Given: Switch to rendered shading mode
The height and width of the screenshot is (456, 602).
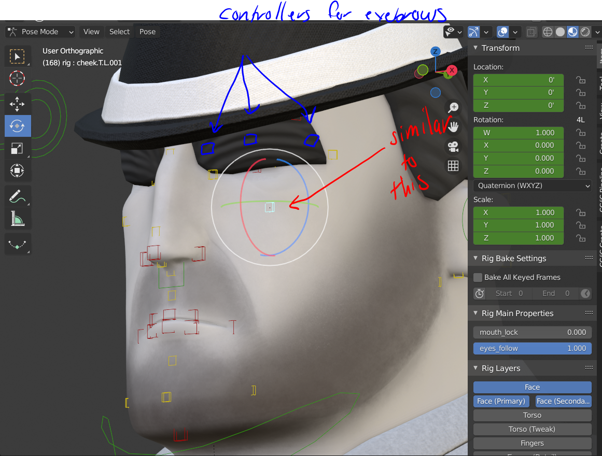Looking at the screenshot, I should click(585, 32).
